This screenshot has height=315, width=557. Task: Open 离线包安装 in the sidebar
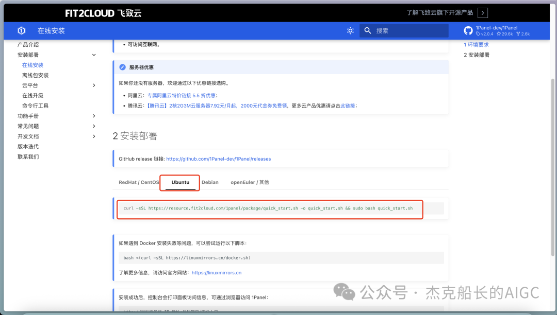(35, 76)
